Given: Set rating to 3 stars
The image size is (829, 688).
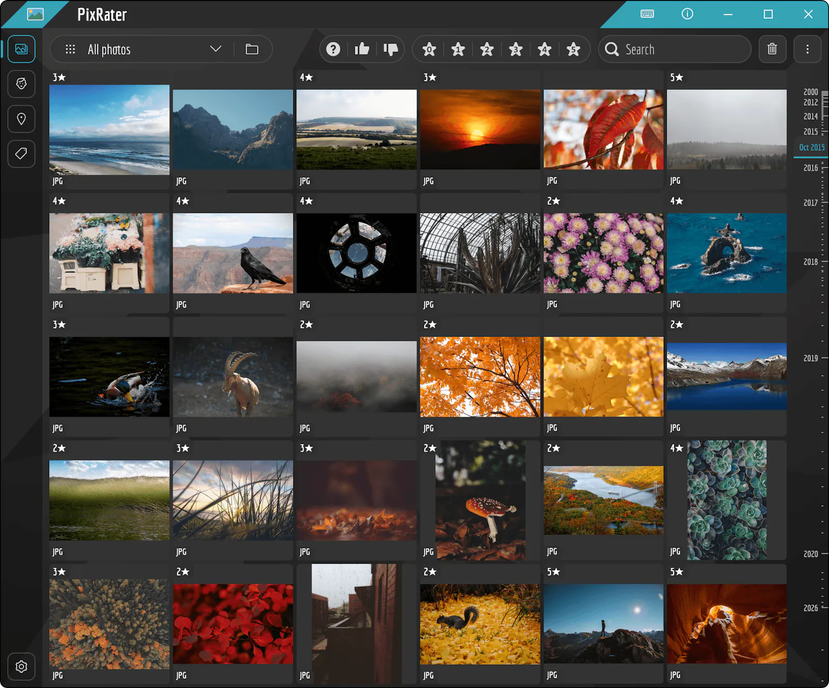Looking at the screenshot, I should tap(516, 49).
